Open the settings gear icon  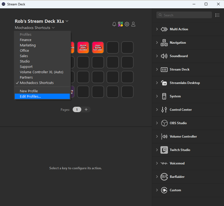pos(127,24)
